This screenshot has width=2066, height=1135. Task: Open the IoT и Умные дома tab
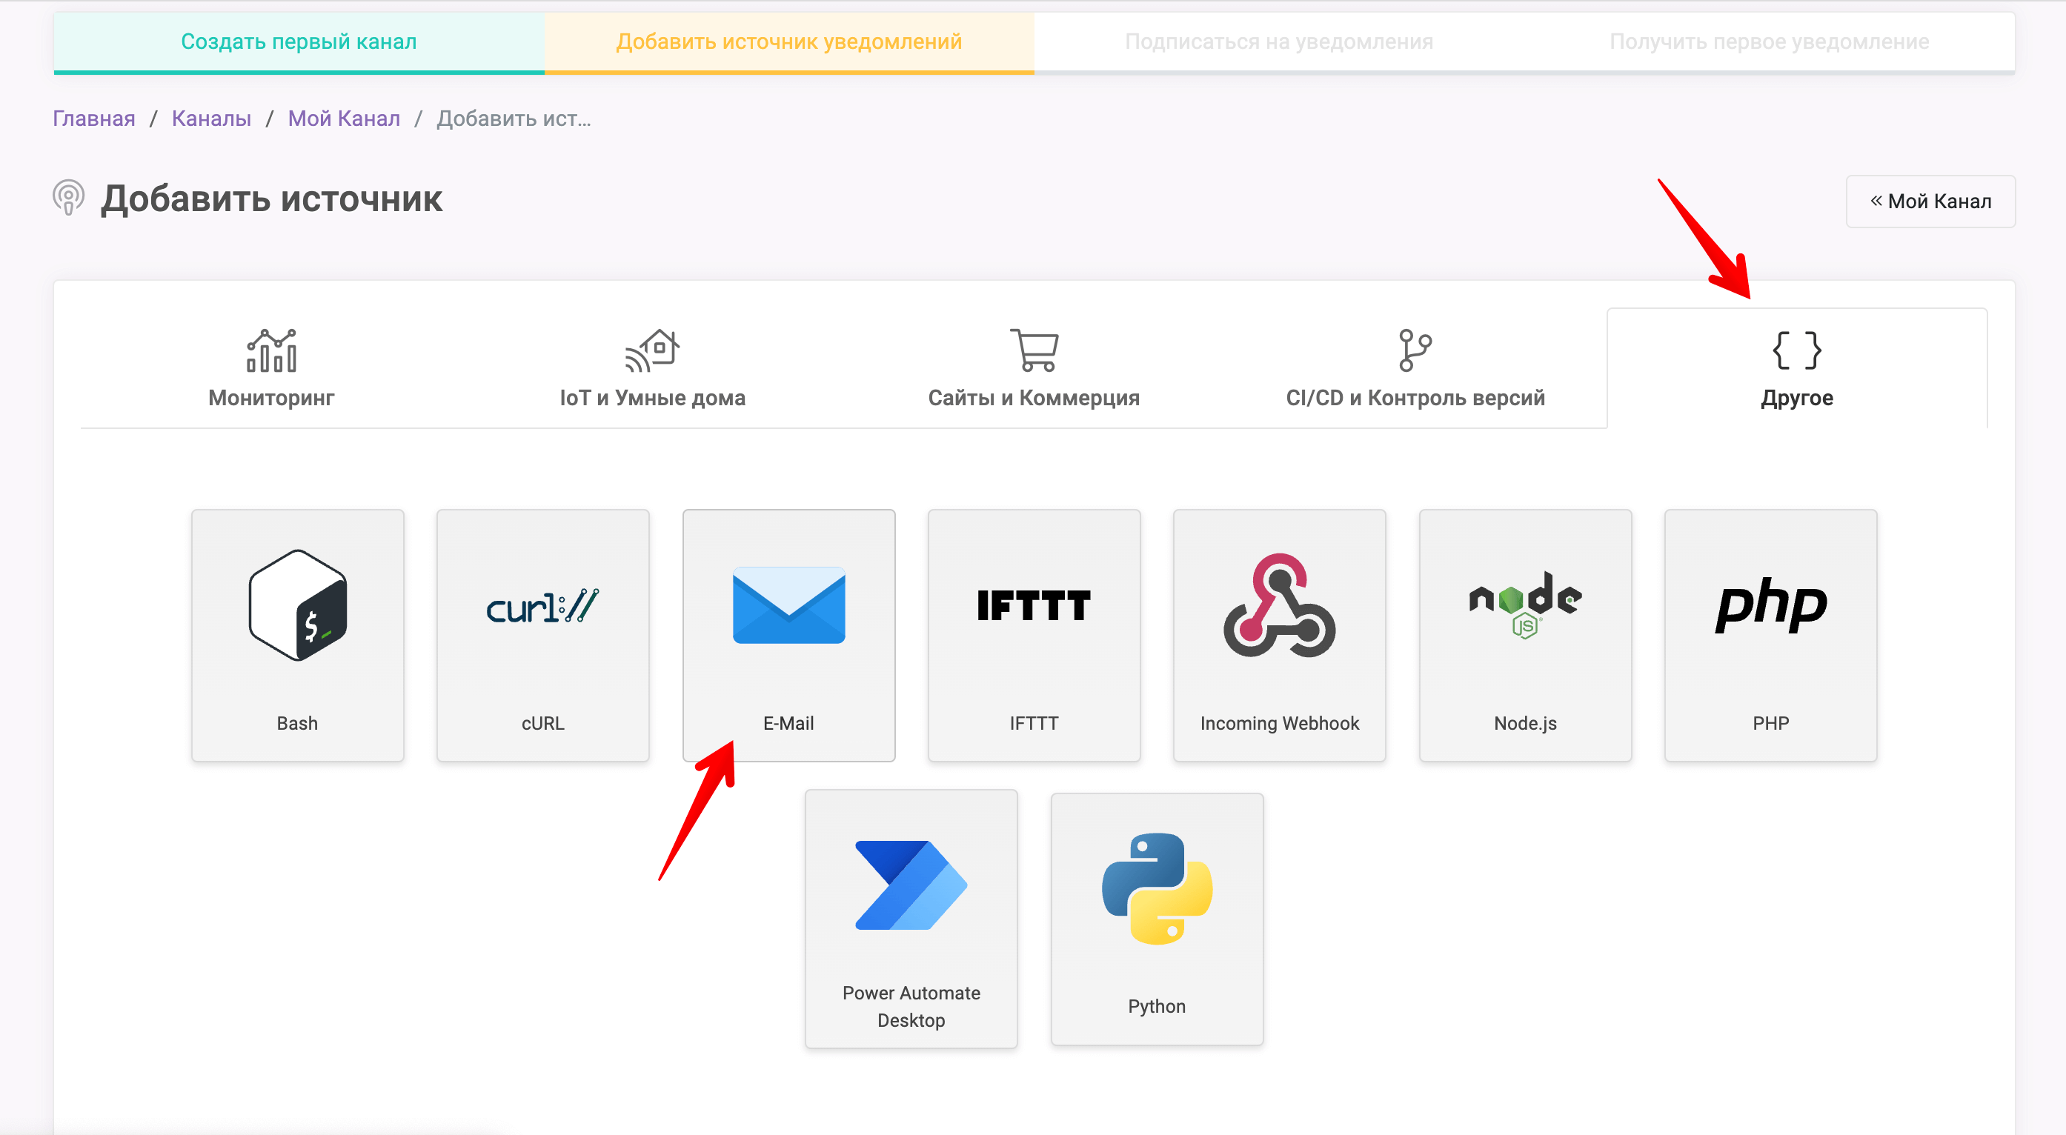coord(652,368)
